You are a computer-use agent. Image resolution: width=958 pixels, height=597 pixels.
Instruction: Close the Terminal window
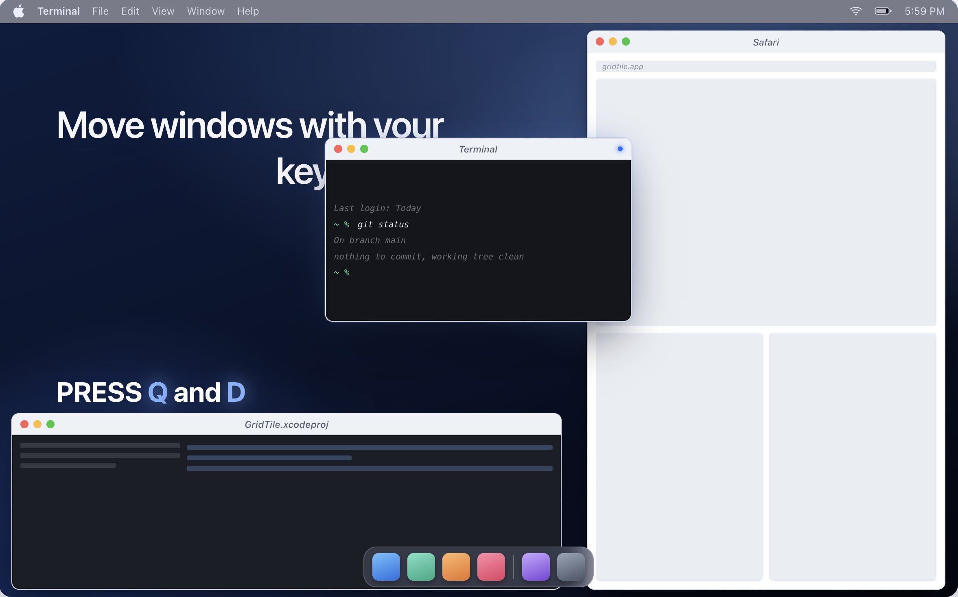tap(338, 149)
